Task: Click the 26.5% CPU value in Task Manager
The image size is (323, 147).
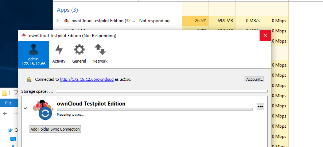Action: coord(201,21)
